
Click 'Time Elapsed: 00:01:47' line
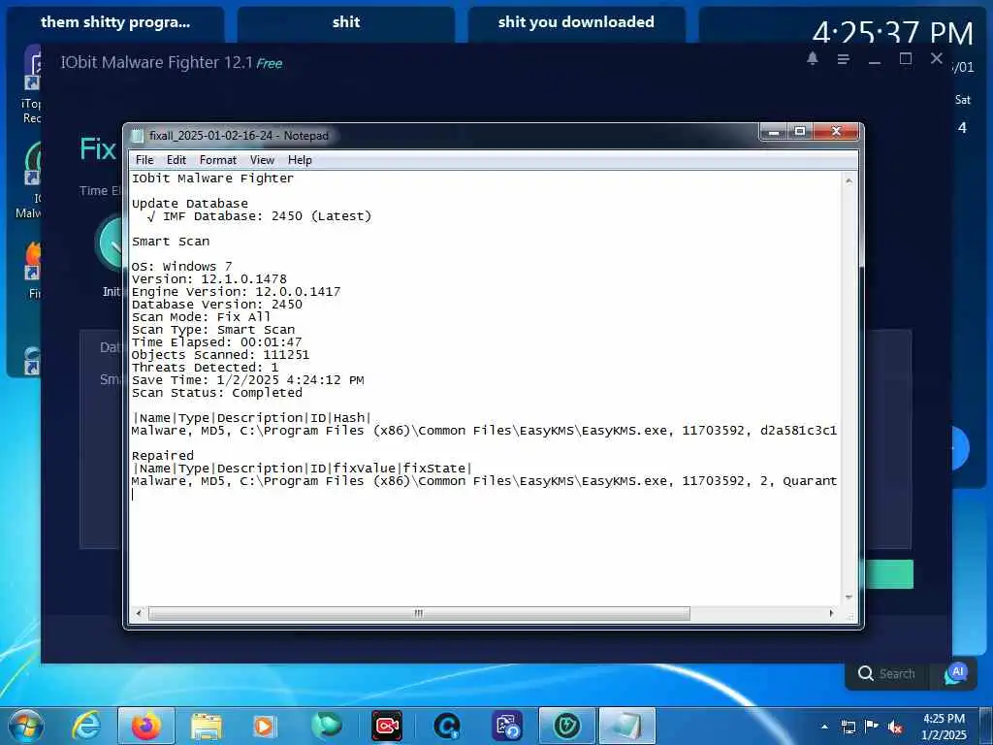[216, 342]
